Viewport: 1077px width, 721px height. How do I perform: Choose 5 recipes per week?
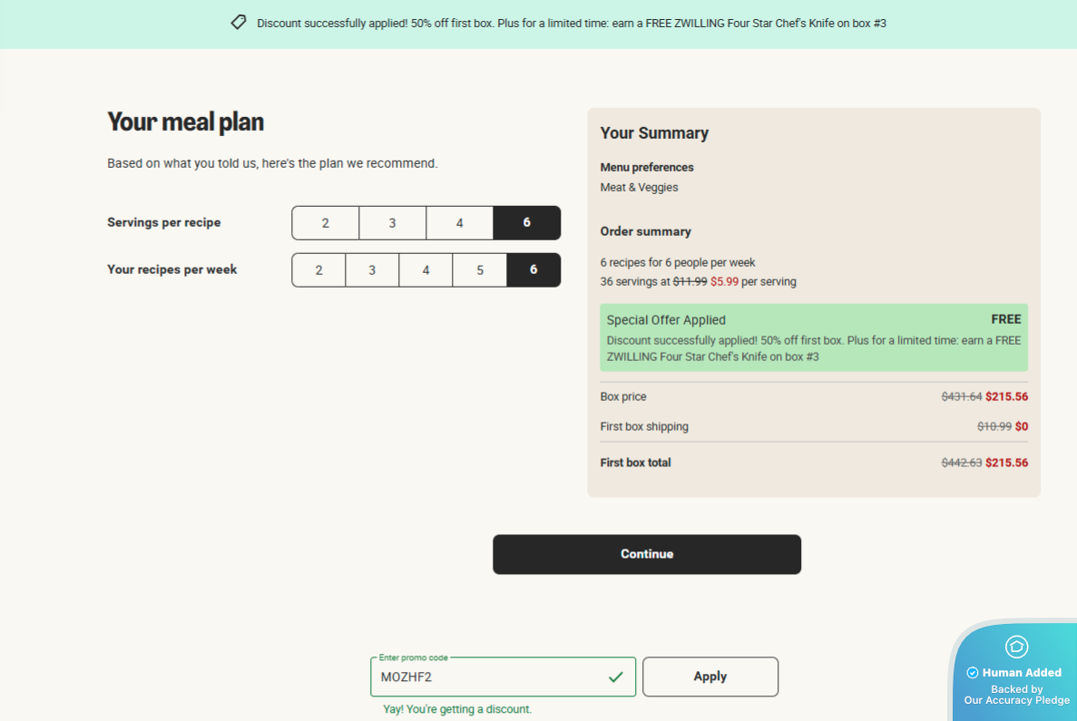click(480, 270)
